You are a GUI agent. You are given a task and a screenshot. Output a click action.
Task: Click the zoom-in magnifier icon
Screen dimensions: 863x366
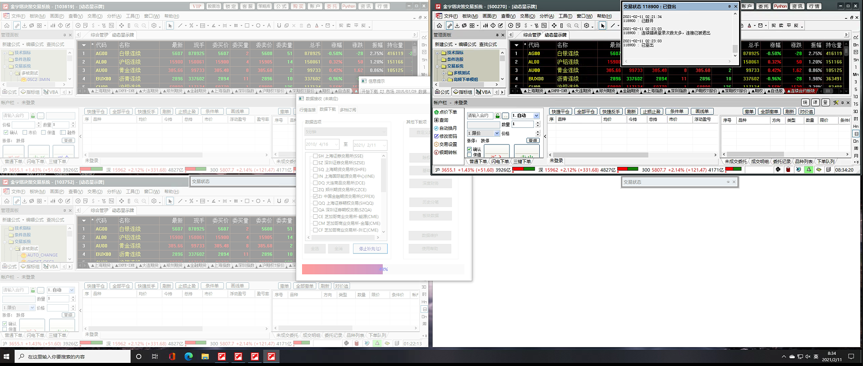[569, 26]
